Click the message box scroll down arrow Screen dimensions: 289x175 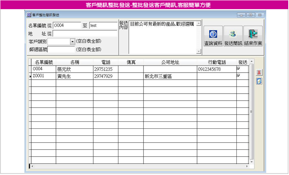click(199, 52)
